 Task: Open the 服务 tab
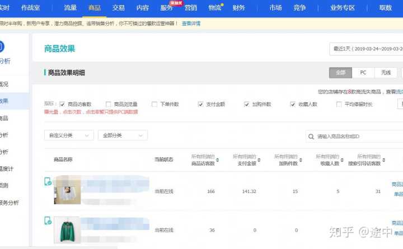point(167,8)
